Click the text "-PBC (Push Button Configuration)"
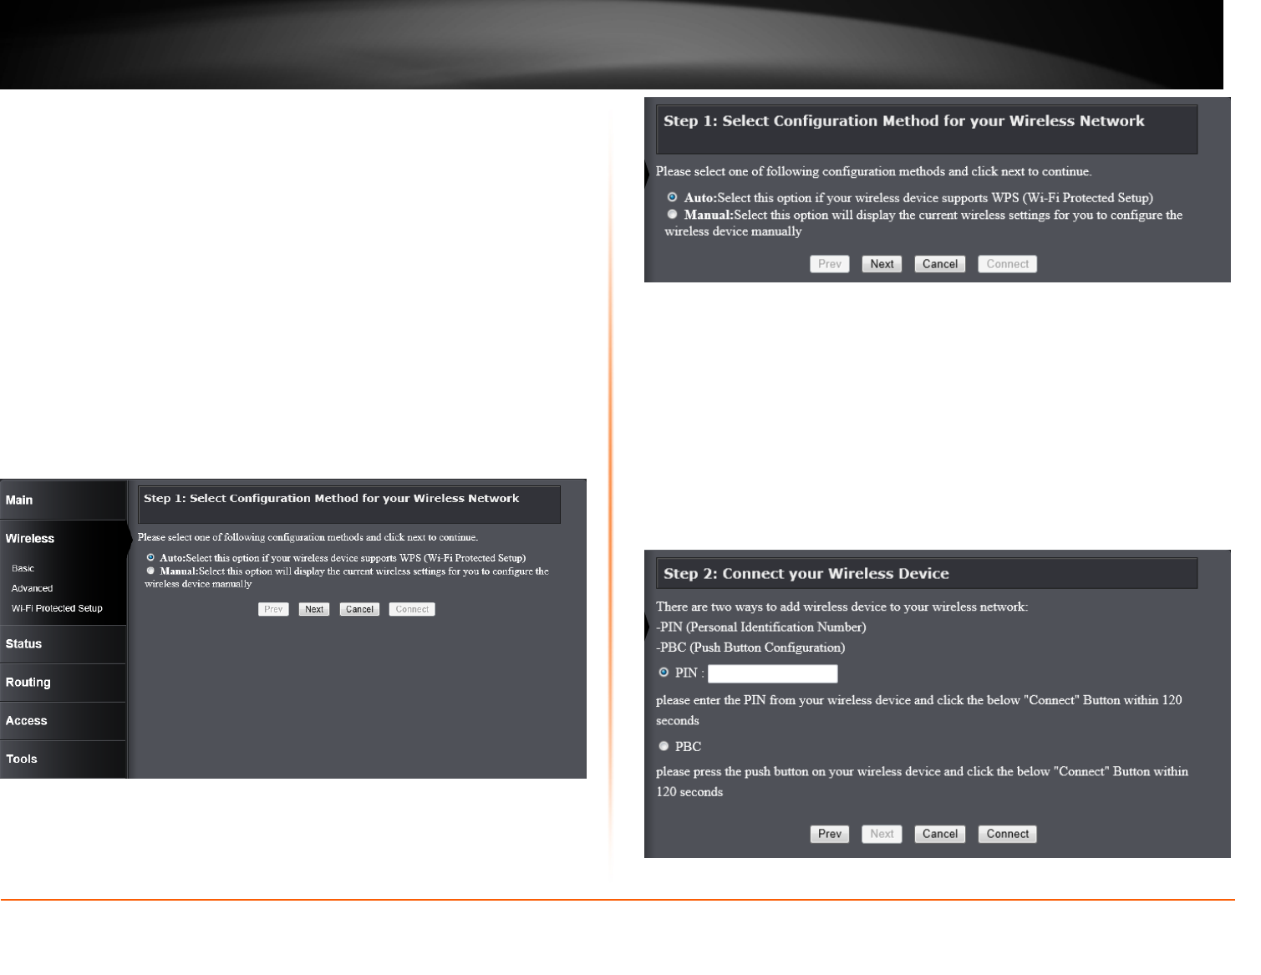The height and width of the screenshot is (975, 1261). pyautogui.click(x=750, y=647)
